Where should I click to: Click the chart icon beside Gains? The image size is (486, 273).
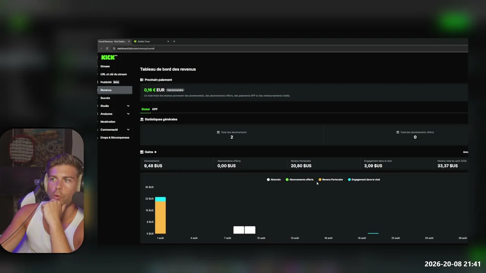[142, 152]
